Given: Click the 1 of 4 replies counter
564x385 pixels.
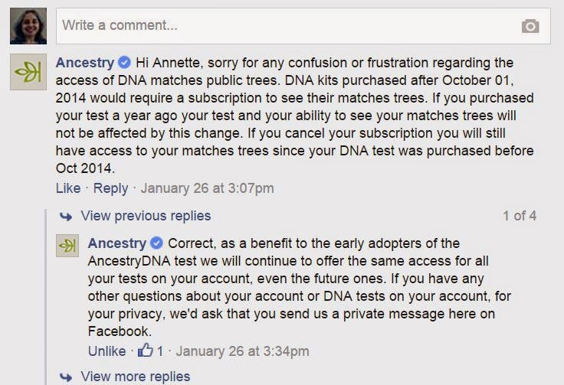Looking at the screenshot, I should [519, 216].
